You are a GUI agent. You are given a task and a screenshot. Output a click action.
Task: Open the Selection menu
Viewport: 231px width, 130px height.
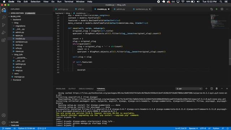(35, 1)
